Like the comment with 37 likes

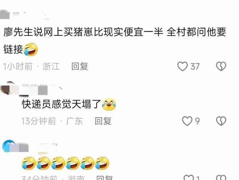pyautogui.click(x=182, y=66)
